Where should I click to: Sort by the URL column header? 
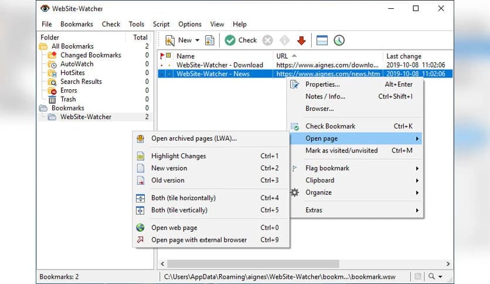coord(282,56)
